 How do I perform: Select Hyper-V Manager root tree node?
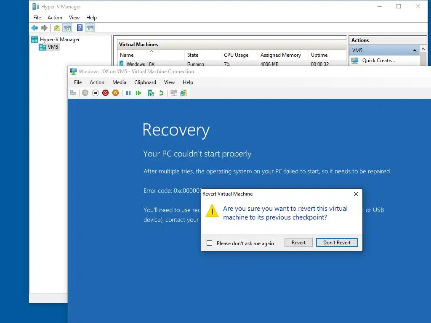pos(60,40)
